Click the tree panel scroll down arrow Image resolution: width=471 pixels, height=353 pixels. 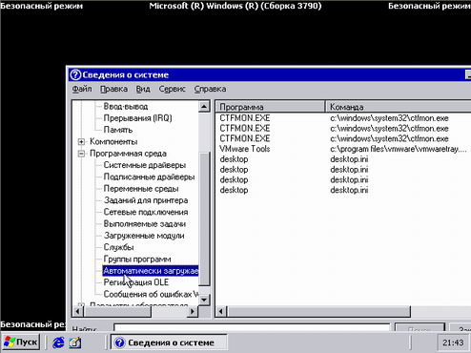(x=204, y=300)
